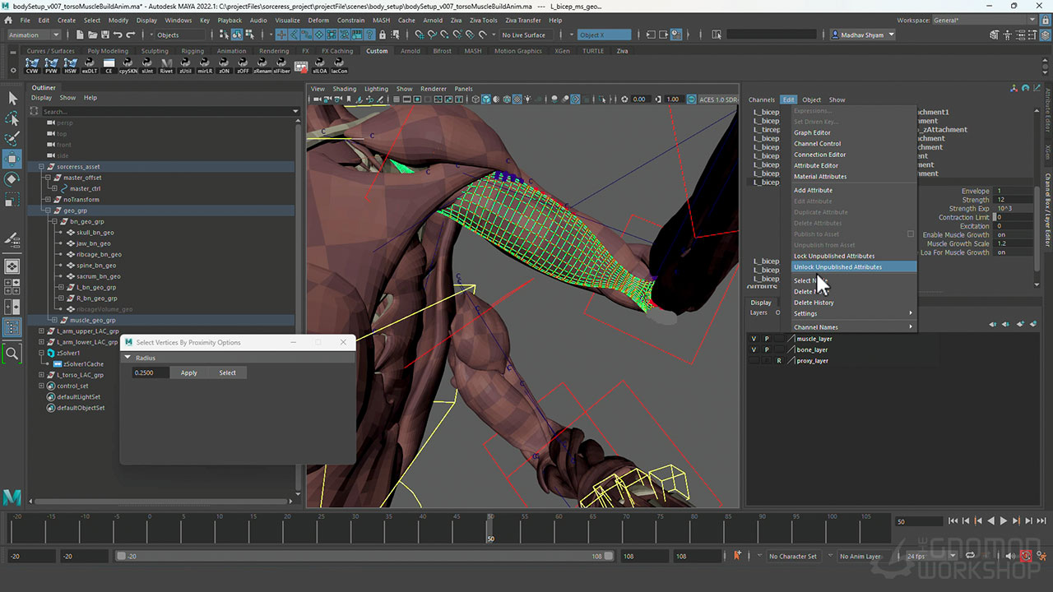Choose Unlock Unpublished Attributes

(837, 267)
